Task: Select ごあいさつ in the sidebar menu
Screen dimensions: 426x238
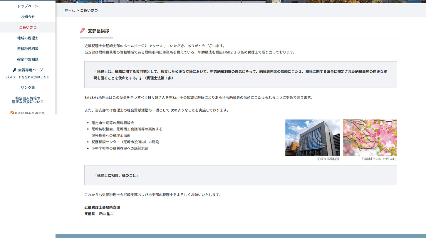Action: click(x=28, y=27)
